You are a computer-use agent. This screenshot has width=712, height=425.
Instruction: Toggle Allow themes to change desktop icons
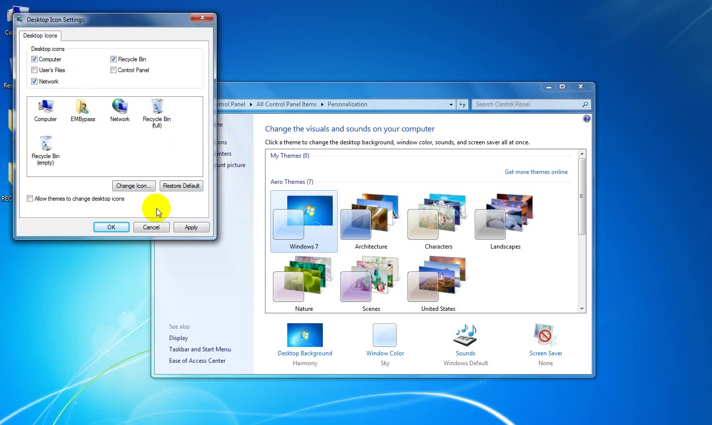pos(30,199)
